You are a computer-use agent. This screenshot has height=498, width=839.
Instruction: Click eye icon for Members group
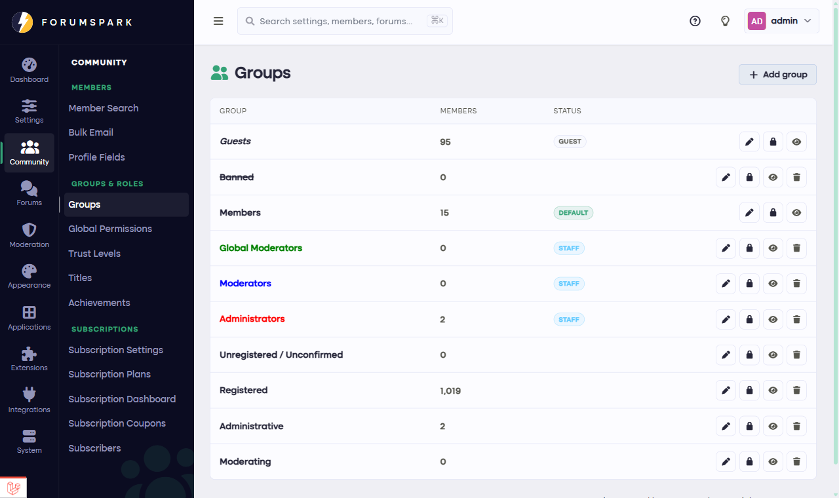click(797, 212)
